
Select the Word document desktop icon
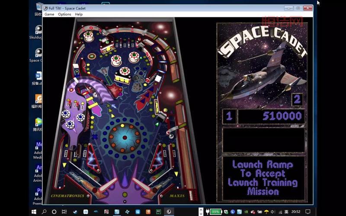click(38, 76)
